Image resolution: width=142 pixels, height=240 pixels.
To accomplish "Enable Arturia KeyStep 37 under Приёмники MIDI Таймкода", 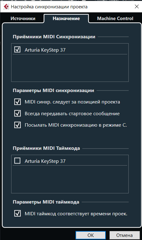I will pos(17,161).
